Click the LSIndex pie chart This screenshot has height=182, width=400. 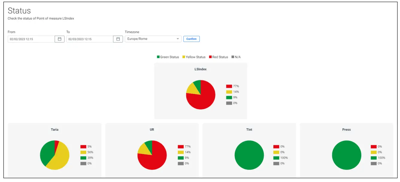[x=201, y=95]
